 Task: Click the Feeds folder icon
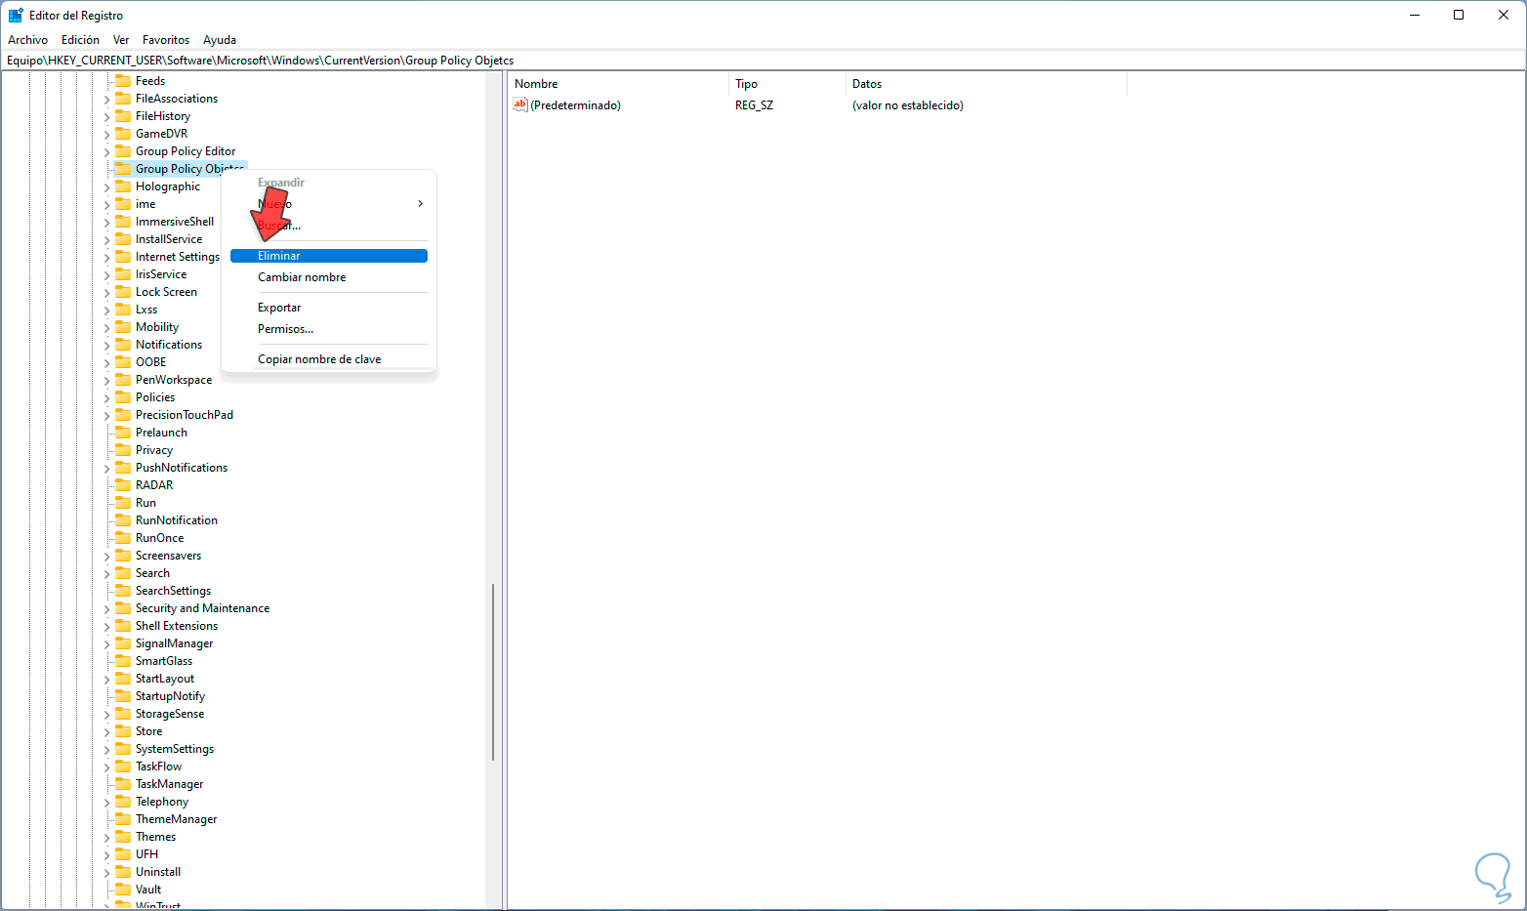pos(123,81)
